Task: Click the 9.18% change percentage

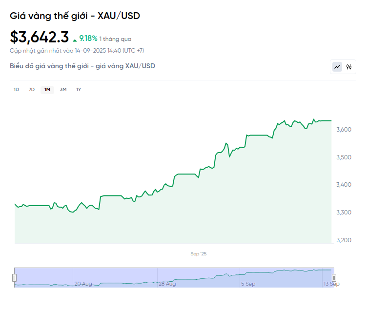Action: pos(88,39)
